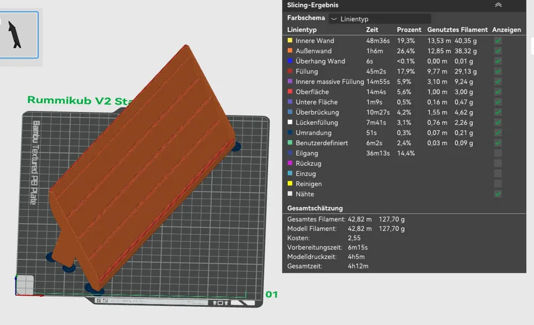Click the yellow Reinigen color swatch

(x=290, y=183)
